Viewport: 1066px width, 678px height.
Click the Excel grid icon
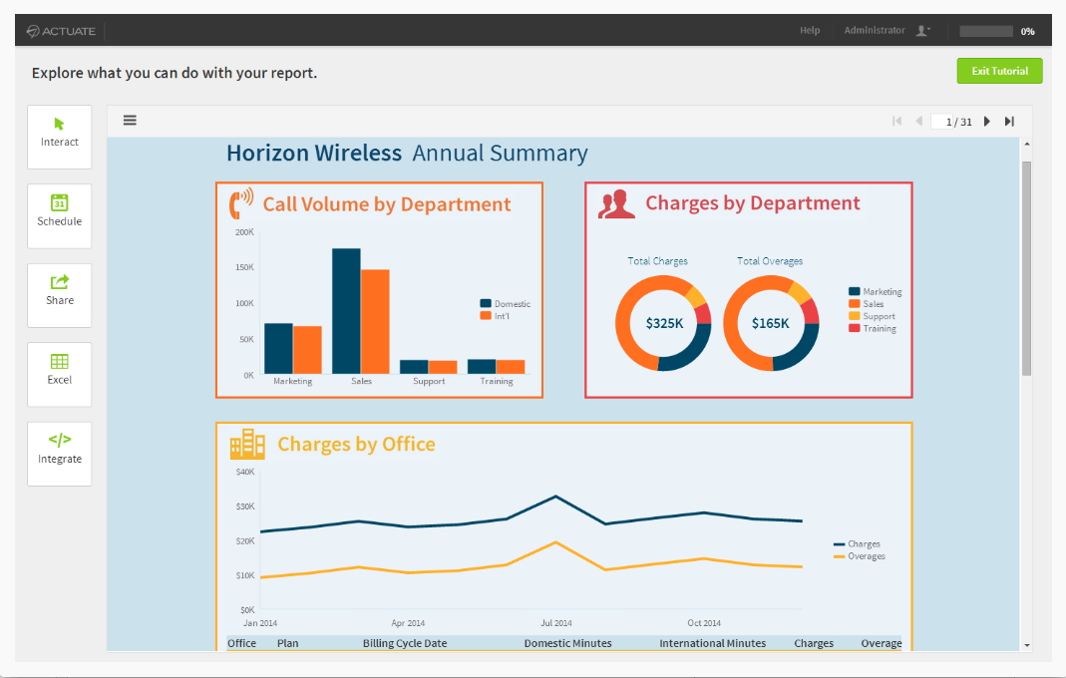(x=60, y=361)
